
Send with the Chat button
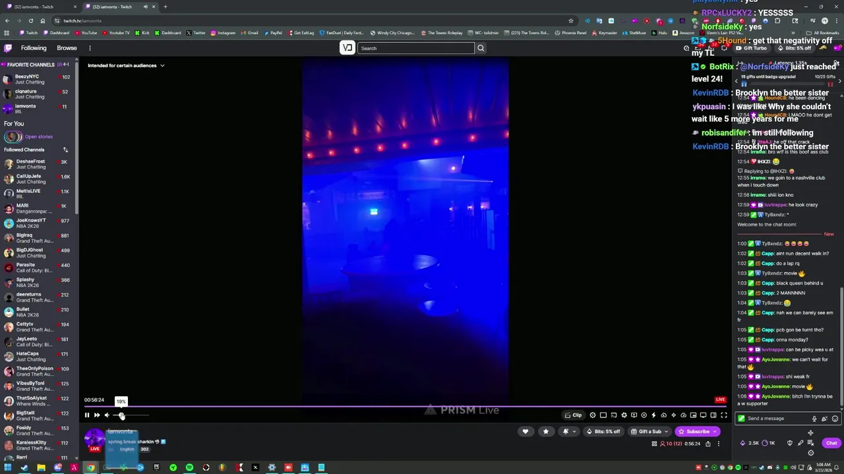[x=831, y=443]
